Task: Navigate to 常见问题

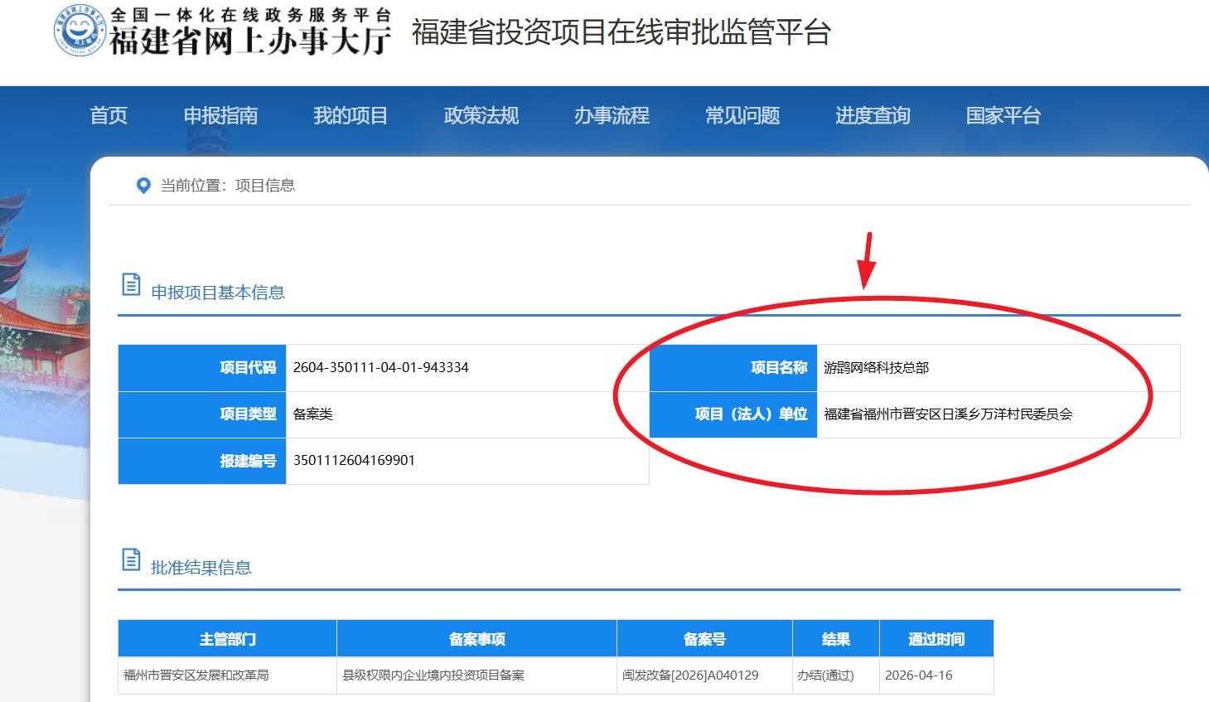Action: (x=742, y=116)
